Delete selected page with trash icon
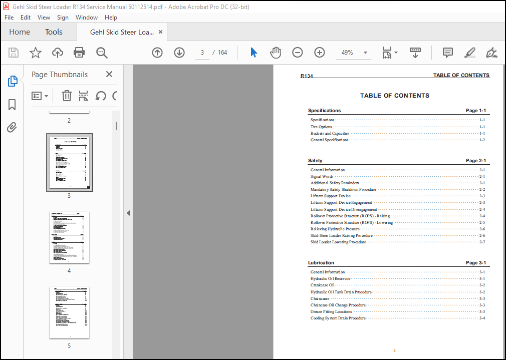 (67, 96)
